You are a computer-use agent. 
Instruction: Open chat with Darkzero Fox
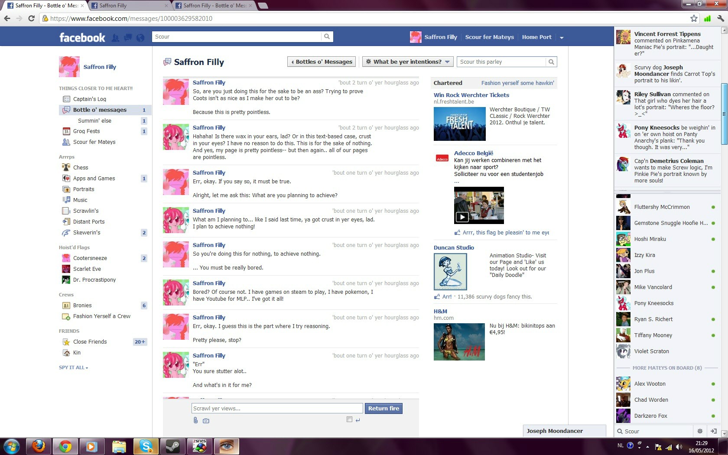[x=667, y=416]
